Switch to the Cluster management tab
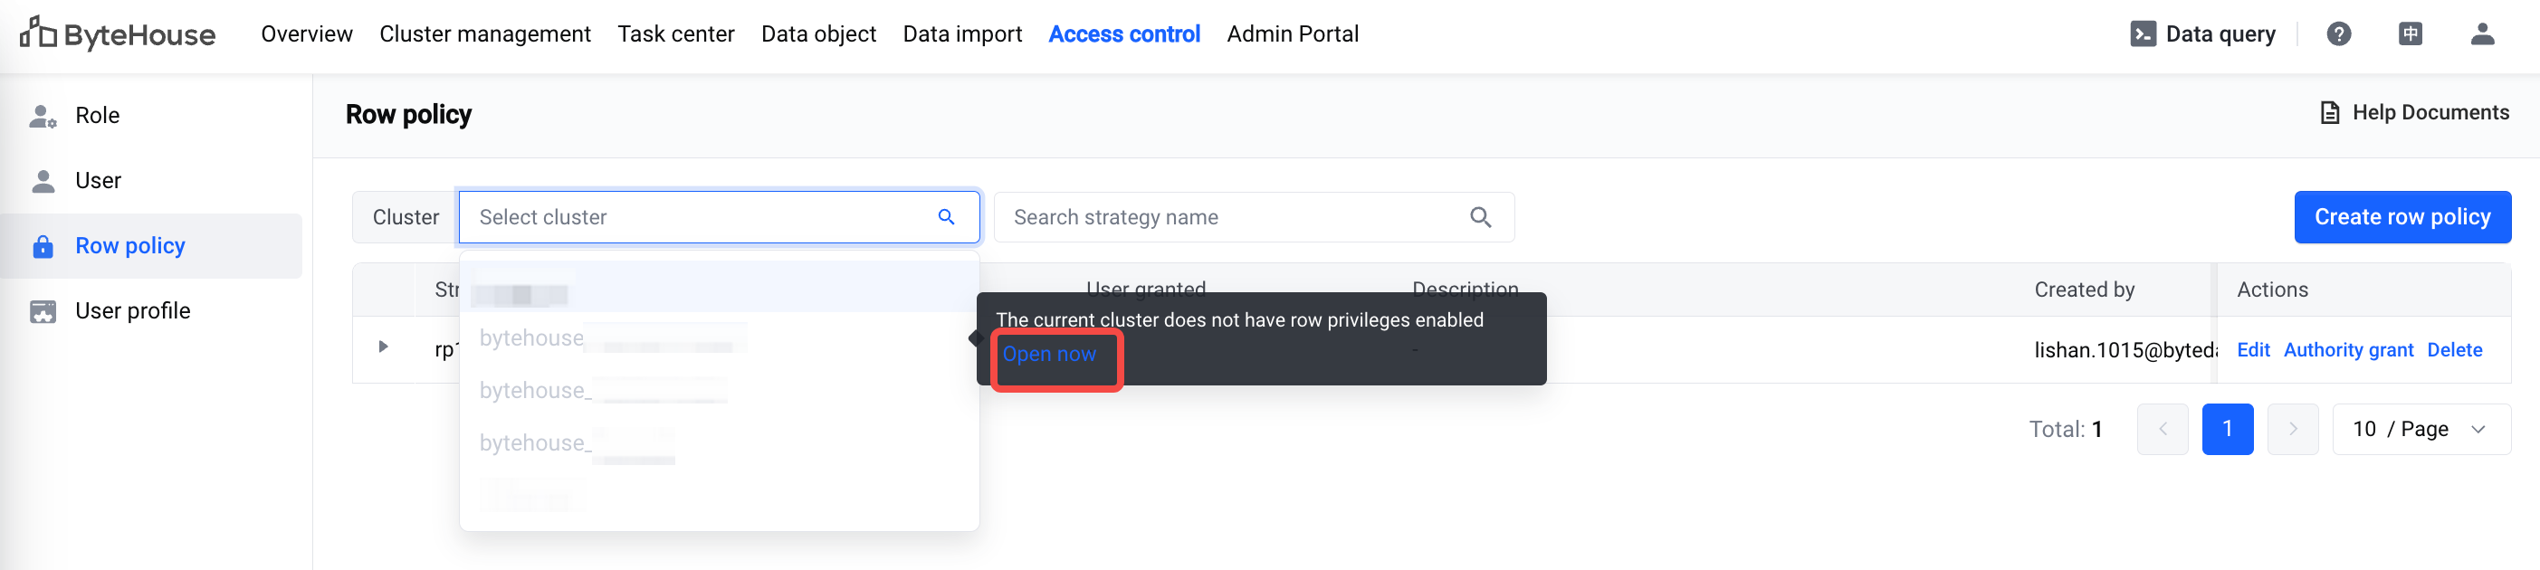The width and height of the screenshot is (2540, 570). tap(484, 34)
